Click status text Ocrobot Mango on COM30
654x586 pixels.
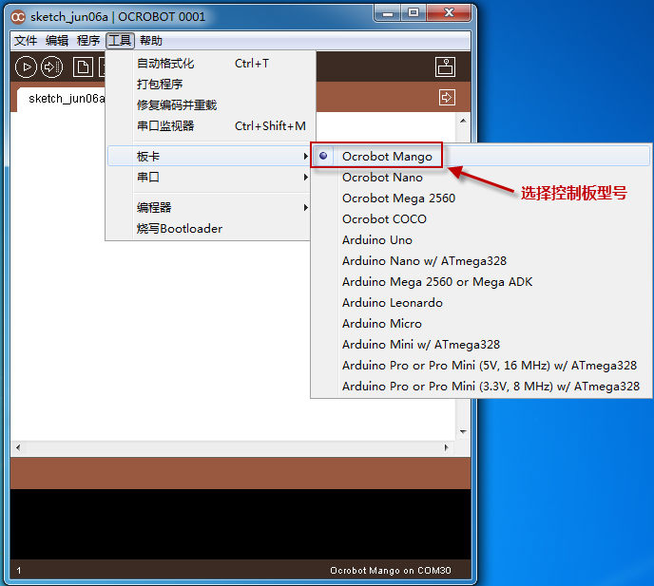pyautogui.click(x=391, y=570)
